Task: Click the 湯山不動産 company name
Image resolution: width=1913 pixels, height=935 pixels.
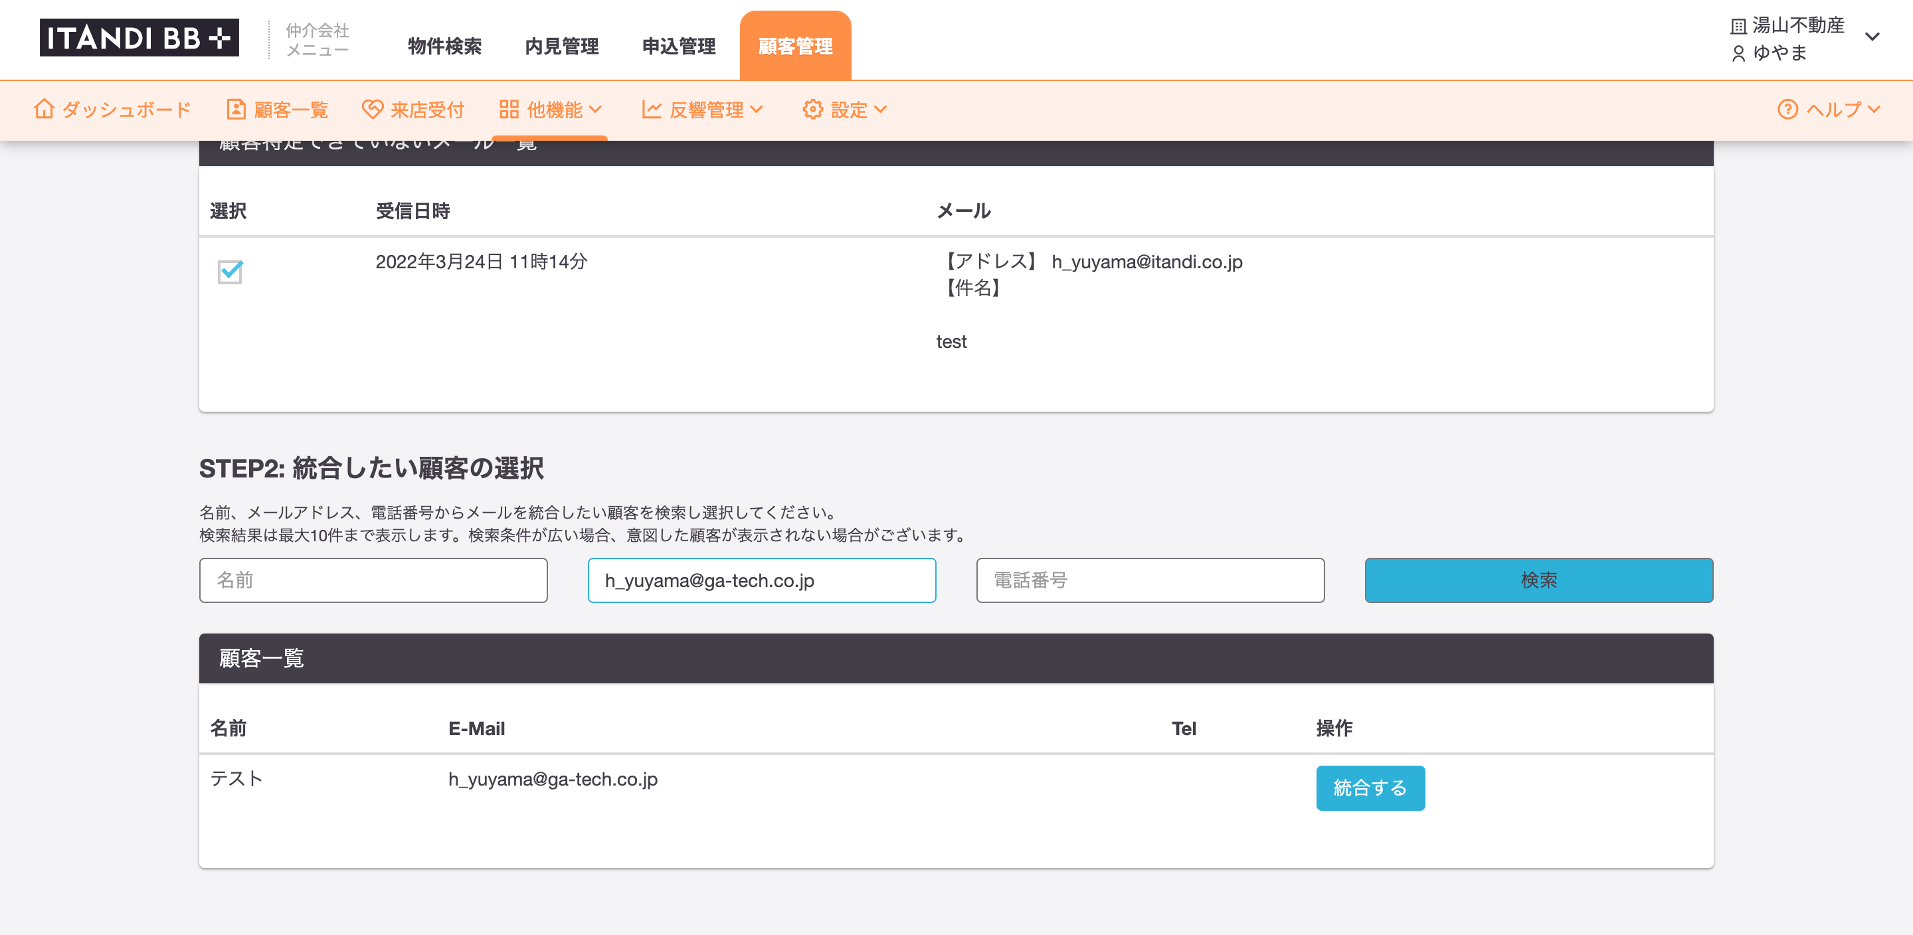Action: (x=1799, y=26)
